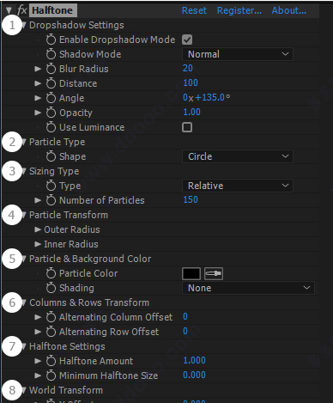The width and height of the screenshot is (333, 403).
Task: Expand the Distance property arrow
Action: click(38, 83)
